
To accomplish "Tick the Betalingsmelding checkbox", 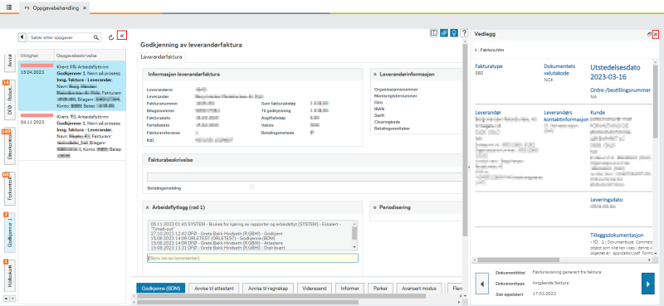I will coord(251,187).
